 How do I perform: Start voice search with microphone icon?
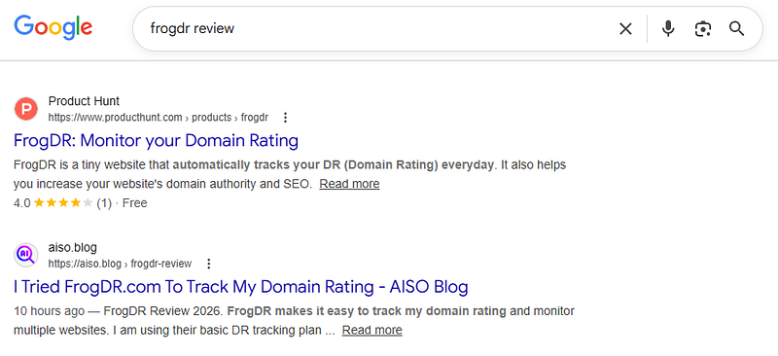coord(668,29)
